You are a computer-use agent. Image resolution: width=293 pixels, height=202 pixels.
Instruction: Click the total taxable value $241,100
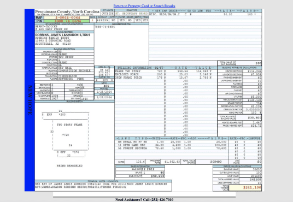coord(245,188)
